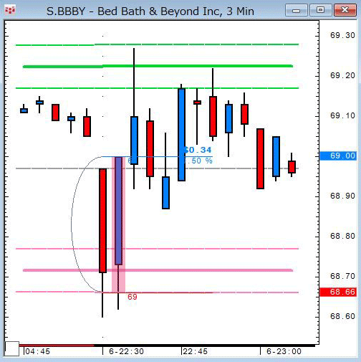Screen dimensions: 361x362
Task: Close the Bed Bath & Beyond chart window
Action: [x=345, y=10]
